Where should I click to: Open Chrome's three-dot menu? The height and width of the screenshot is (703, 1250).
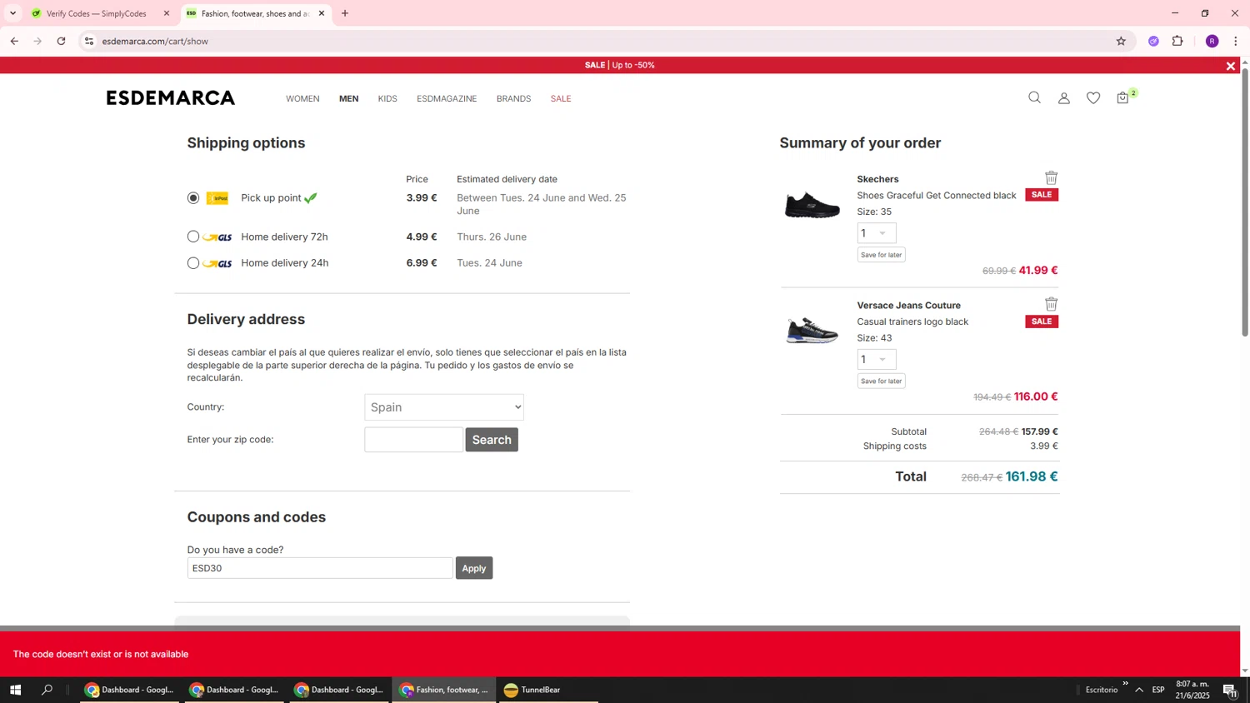[x=1236, y=41]
